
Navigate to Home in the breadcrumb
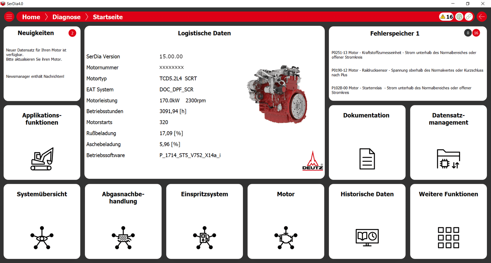31,17
